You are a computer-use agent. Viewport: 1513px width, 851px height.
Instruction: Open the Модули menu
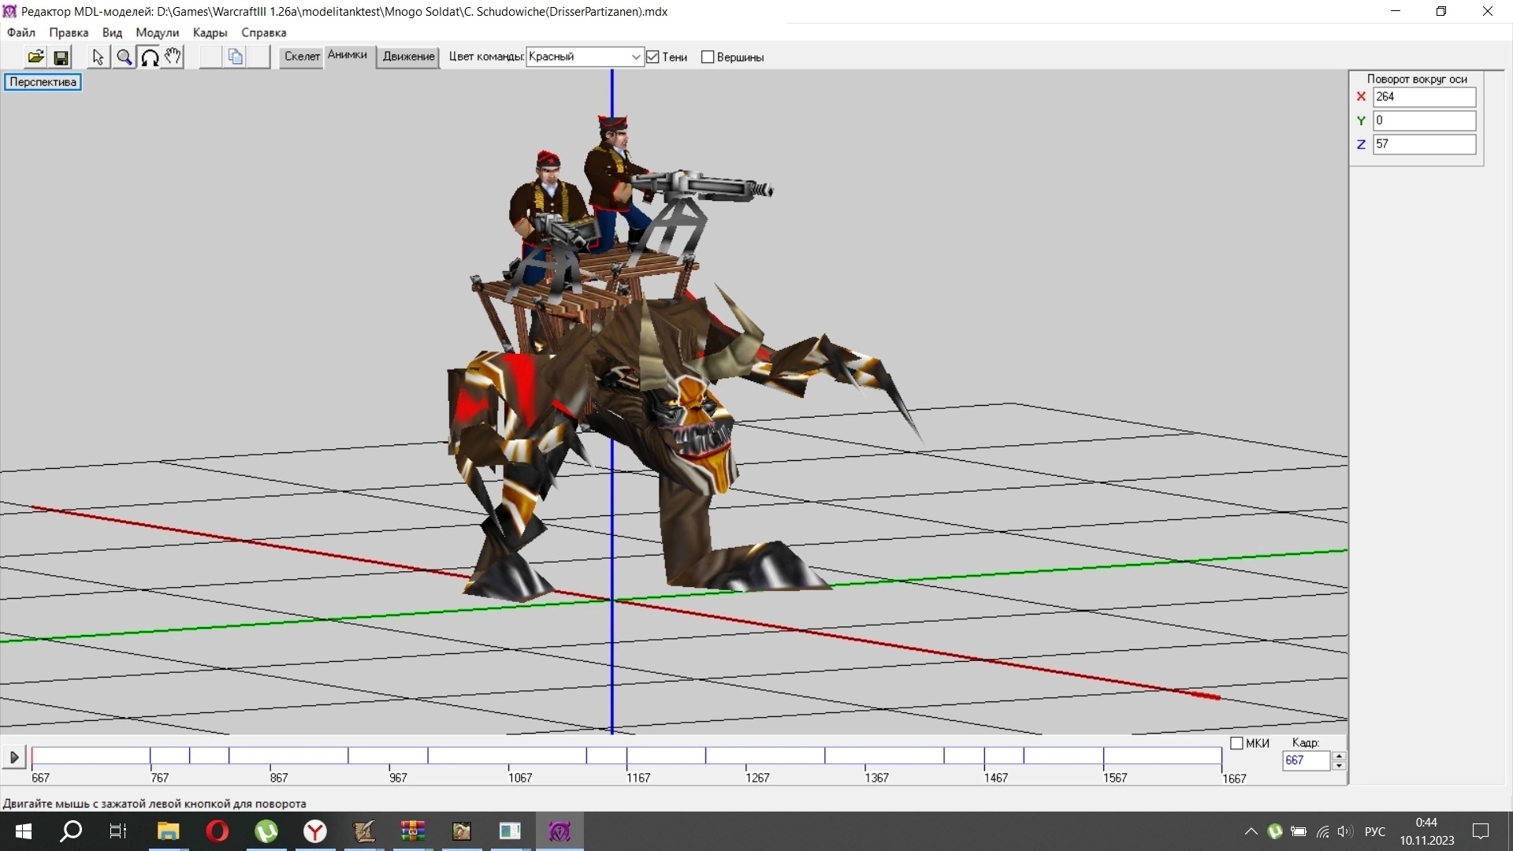(x=157, y=32)
